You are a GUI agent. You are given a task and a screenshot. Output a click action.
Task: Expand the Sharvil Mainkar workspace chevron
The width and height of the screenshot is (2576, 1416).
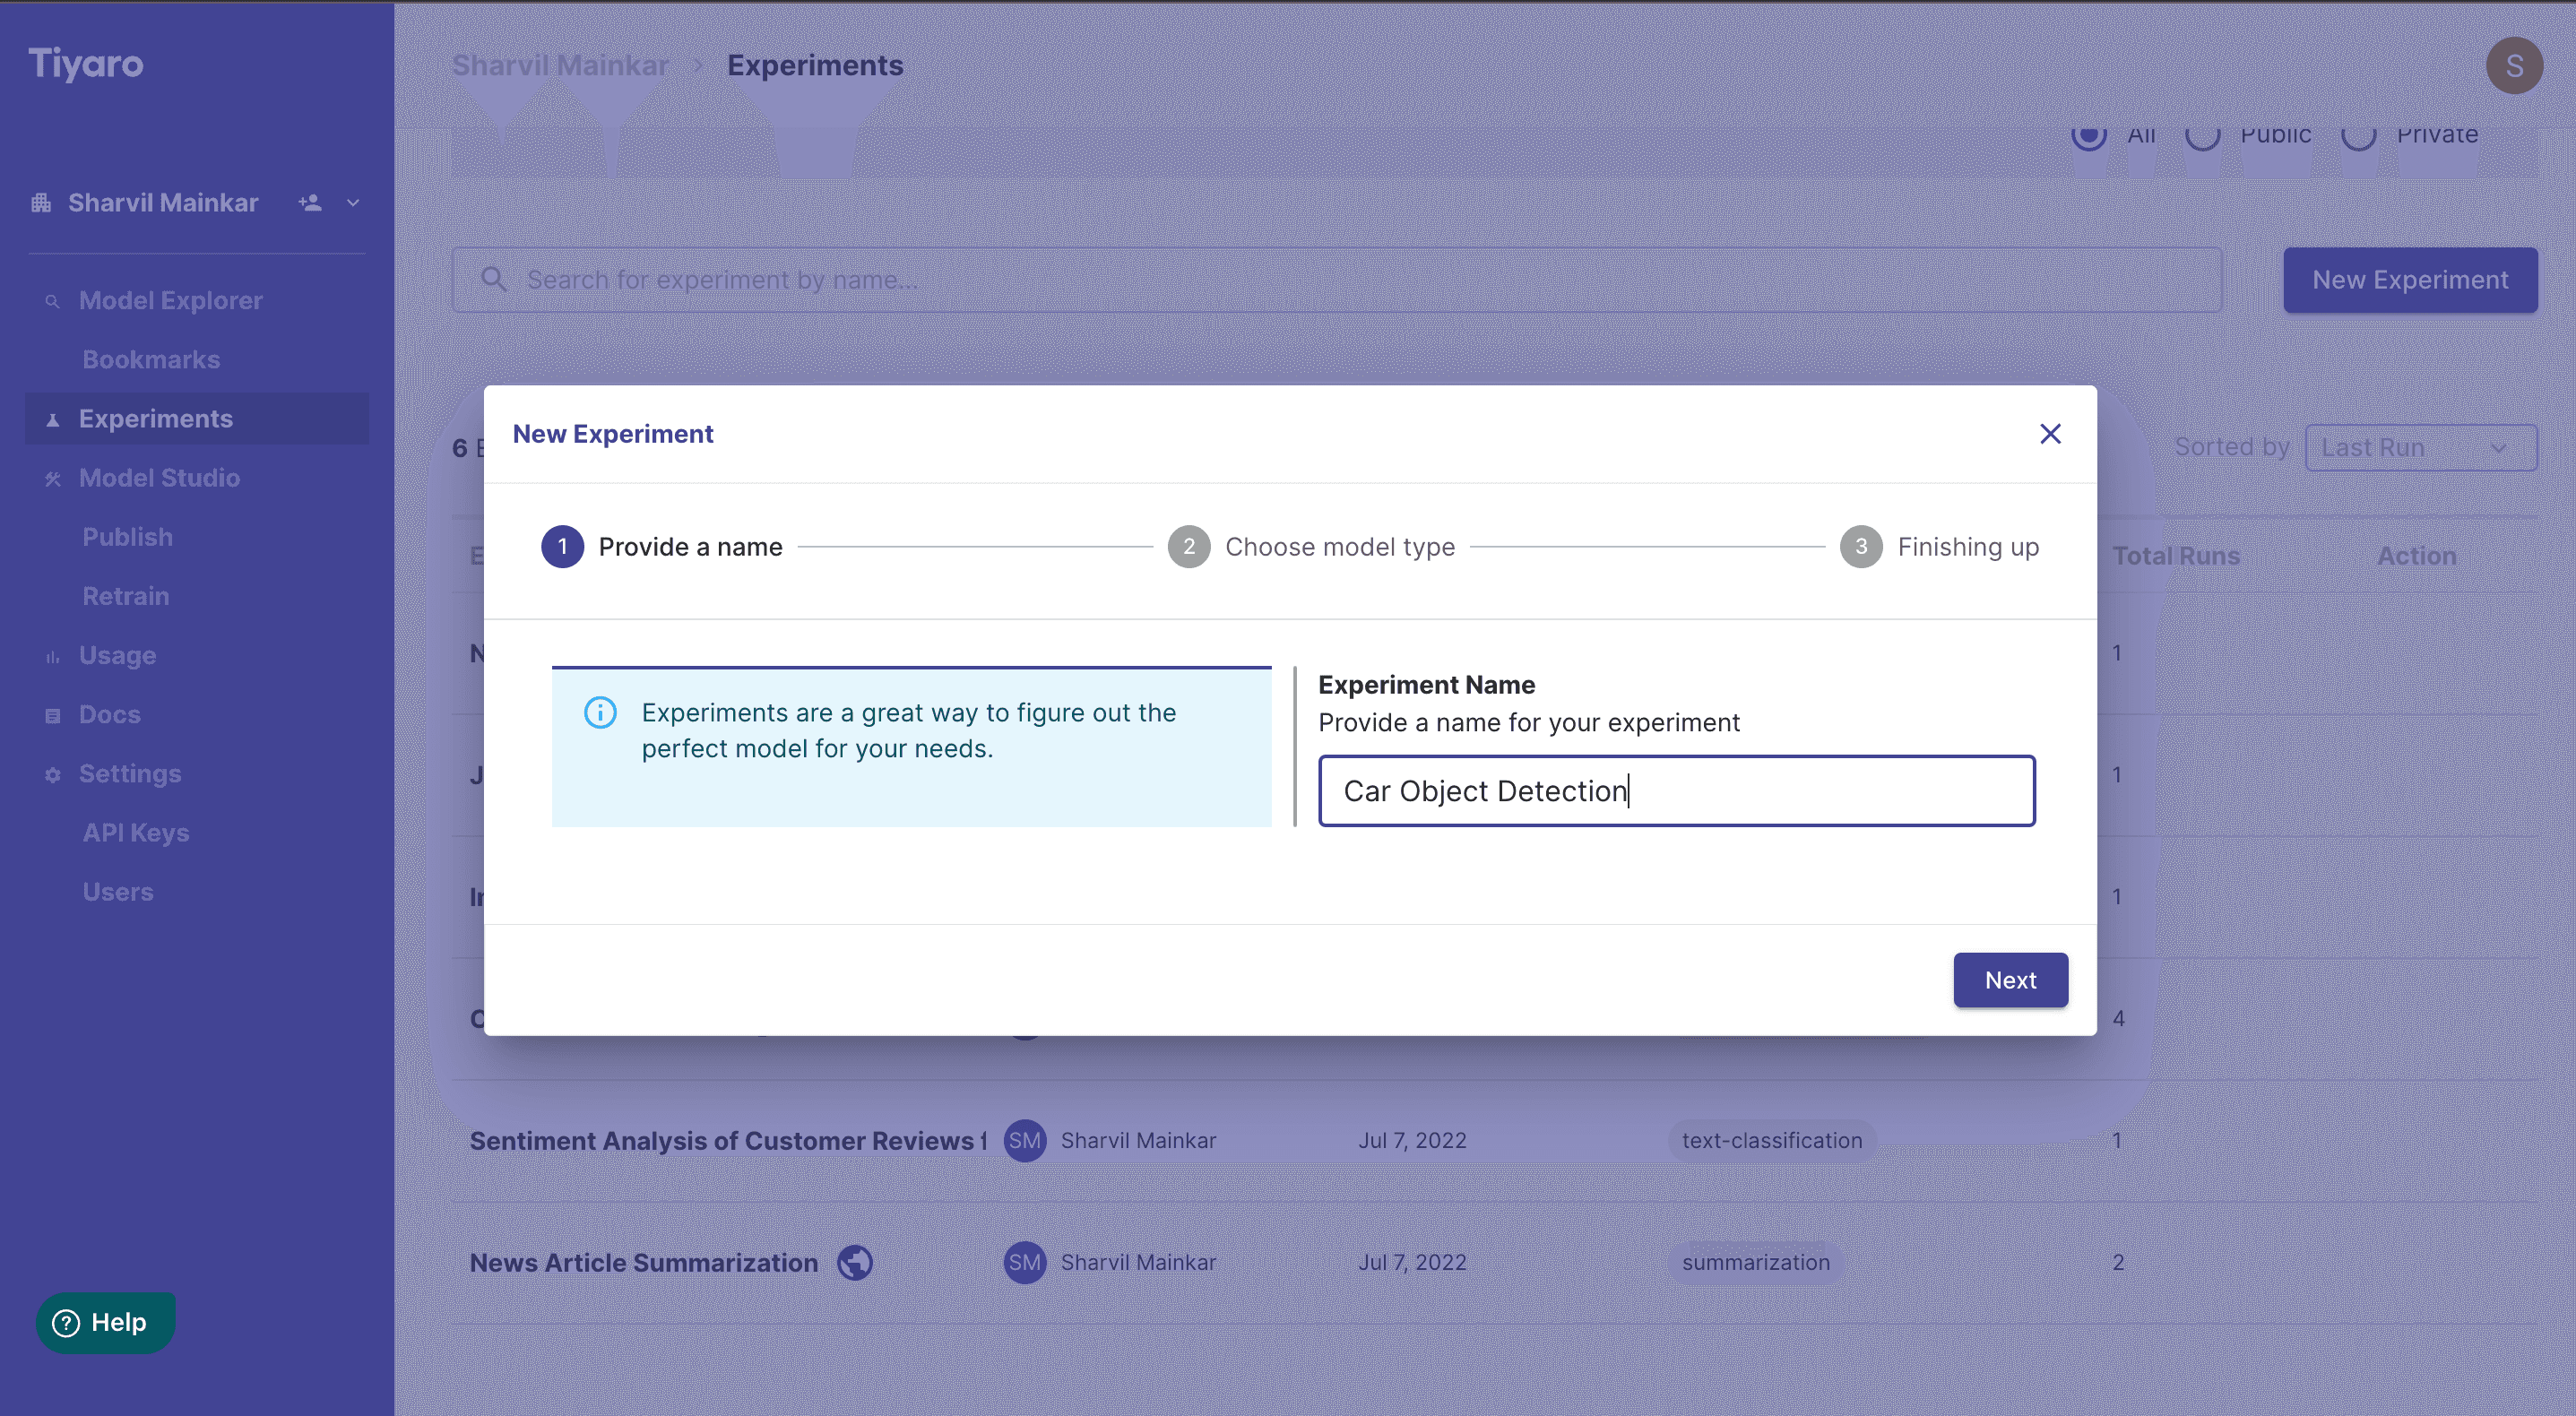(353, 203)
